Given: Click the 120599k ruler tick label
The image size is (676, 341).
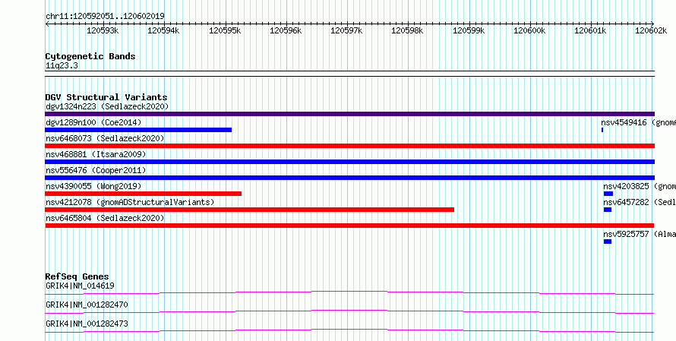Looking at the screenshot, I should click(x=468, y=30).
